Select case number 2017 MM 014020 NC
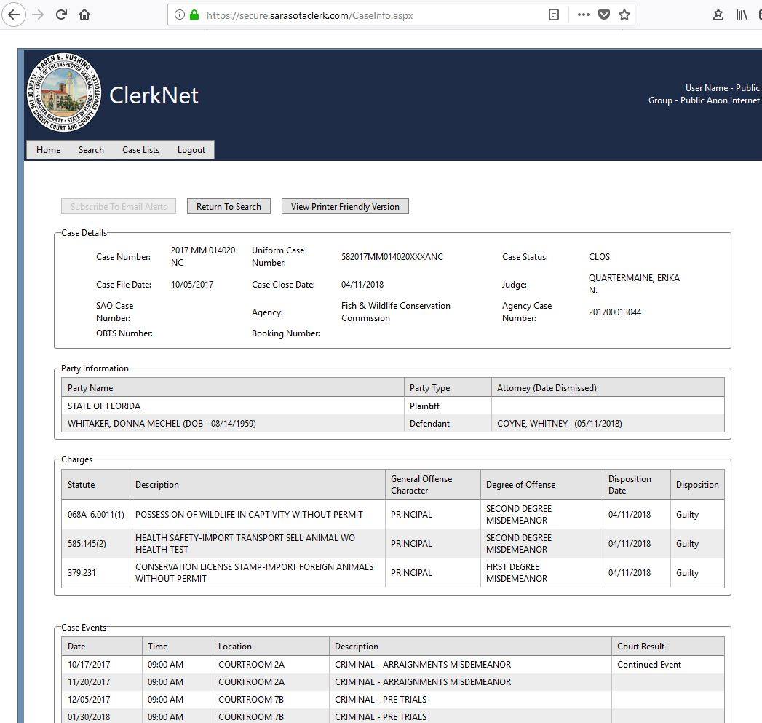 (x=203, y=256)
